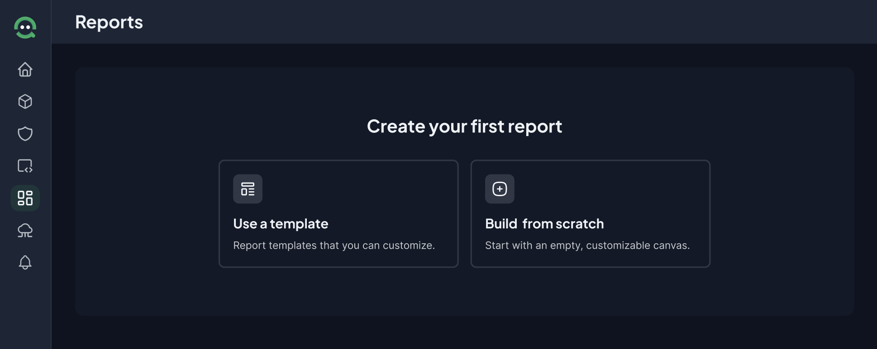Select the code window icon in sidebar
Viewport: 877px width, 349px height.
pos(25,166)
